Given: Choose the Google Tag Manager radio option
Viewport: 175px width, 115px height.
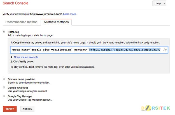Looking at the screenshot, I should (4, 96).
